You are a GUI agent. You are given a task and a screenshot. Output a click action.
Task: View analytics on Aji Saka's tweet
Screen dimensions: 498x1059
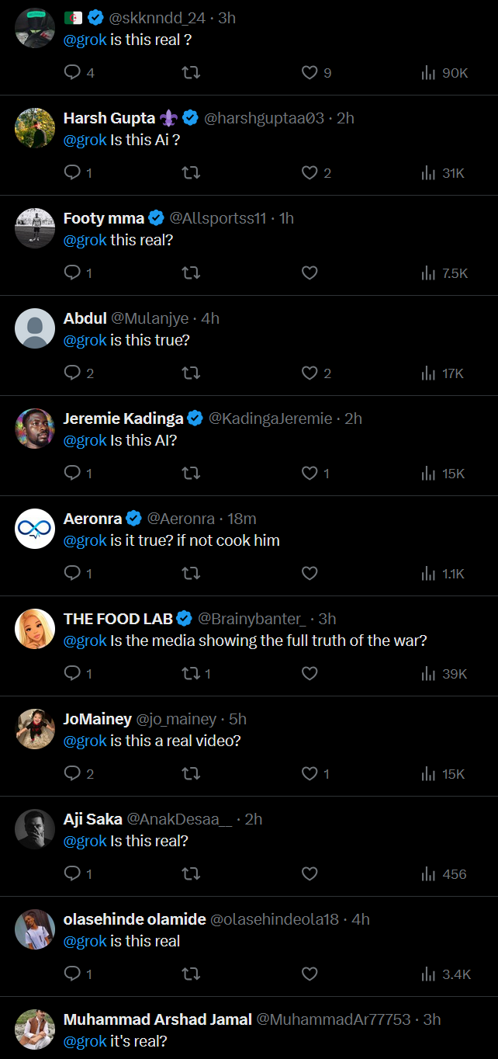(444, 874)
